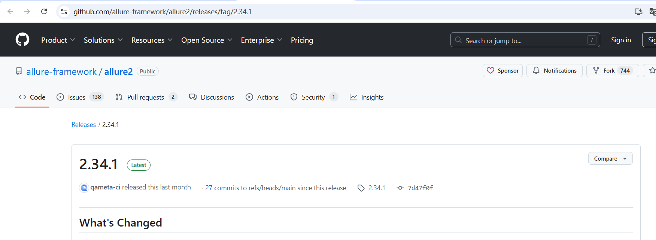656x240 pixels.
Task: Click Sign in
Action: (x=621, y=40)
